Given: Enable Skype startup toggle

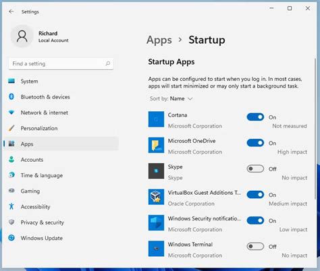Looking at the screenshot, I should tap(255, 169).
